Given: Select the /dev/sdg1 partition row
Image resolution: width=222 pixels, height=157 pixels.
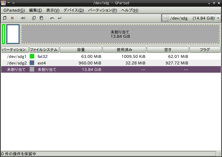Looking at the screenshot, I should coord(111,56).
